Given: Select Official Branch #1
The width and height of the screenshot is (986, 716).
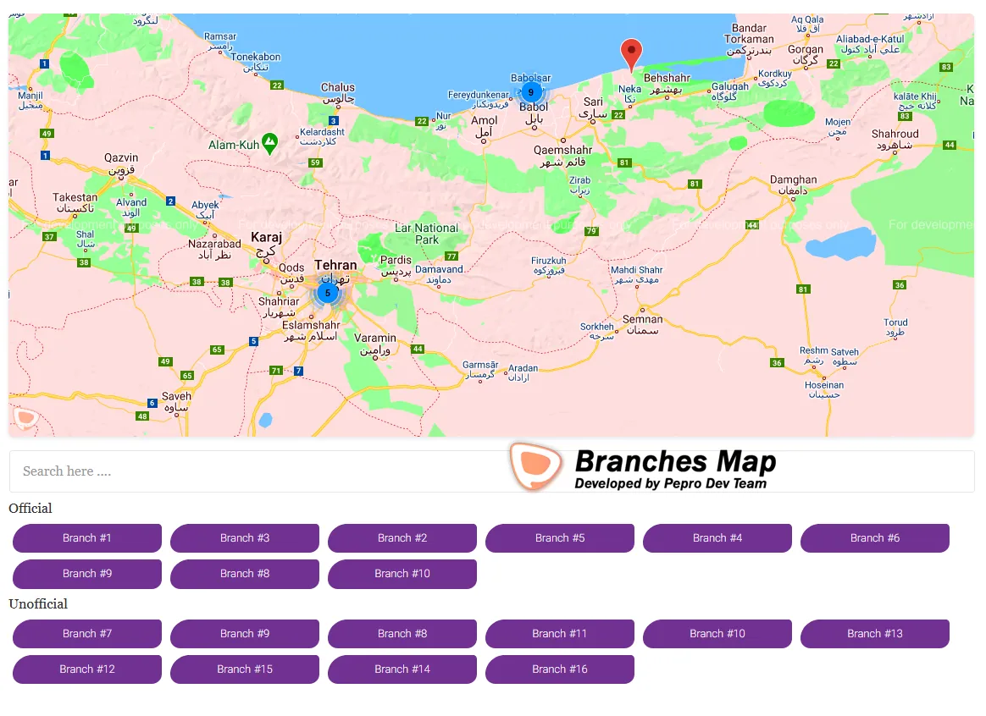Looking at the screenshot, I should [86, 538].
